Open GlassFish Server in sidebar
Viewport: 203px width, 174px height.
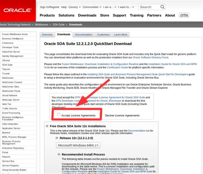(x=11, y=52)
